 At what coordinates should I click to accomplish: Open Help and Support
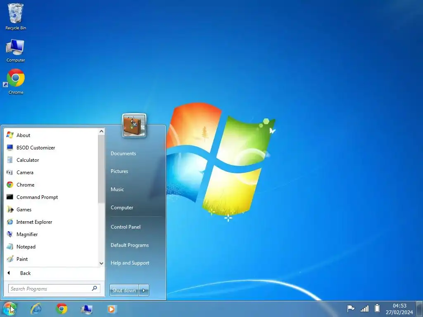[130, 263]
